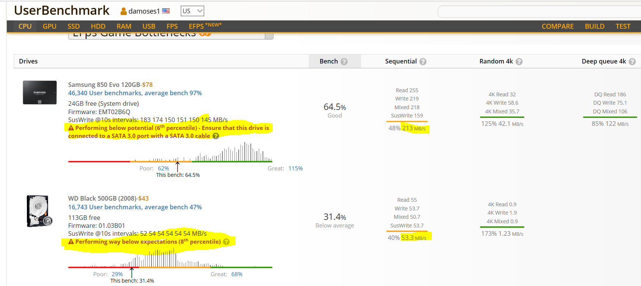Image resolution: width=641 pixels, height=286 pixels.
Task: Click WD Black Great 68% value
Action: click(x=237, y=274)
